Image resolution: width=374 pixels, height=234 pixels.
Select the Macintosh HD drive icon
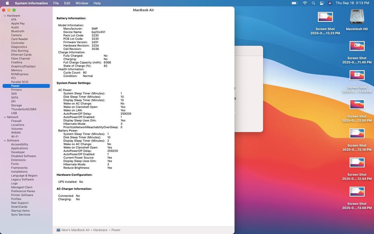(x=357, y=17)
